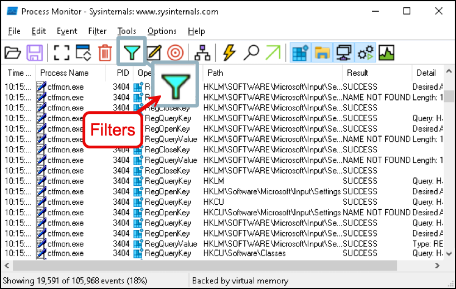Toggle Show File System Activity icon
This screenshot has height=289, width=456.
coord(322,52)
